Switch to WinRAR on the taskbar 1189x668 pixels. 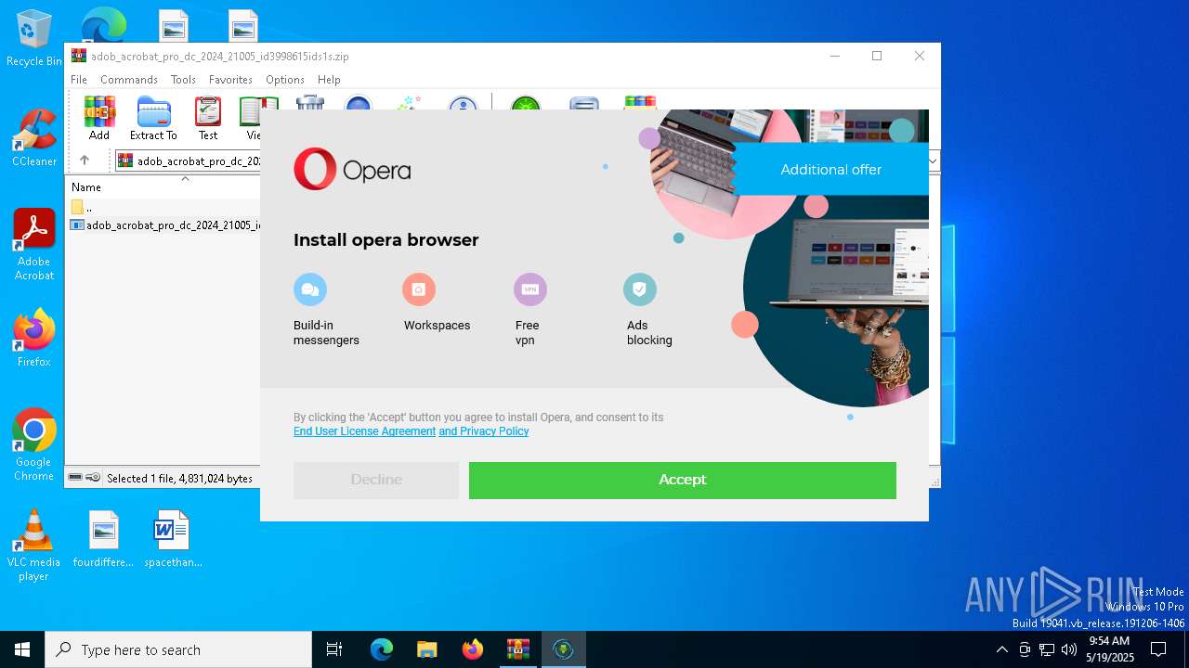517,649
